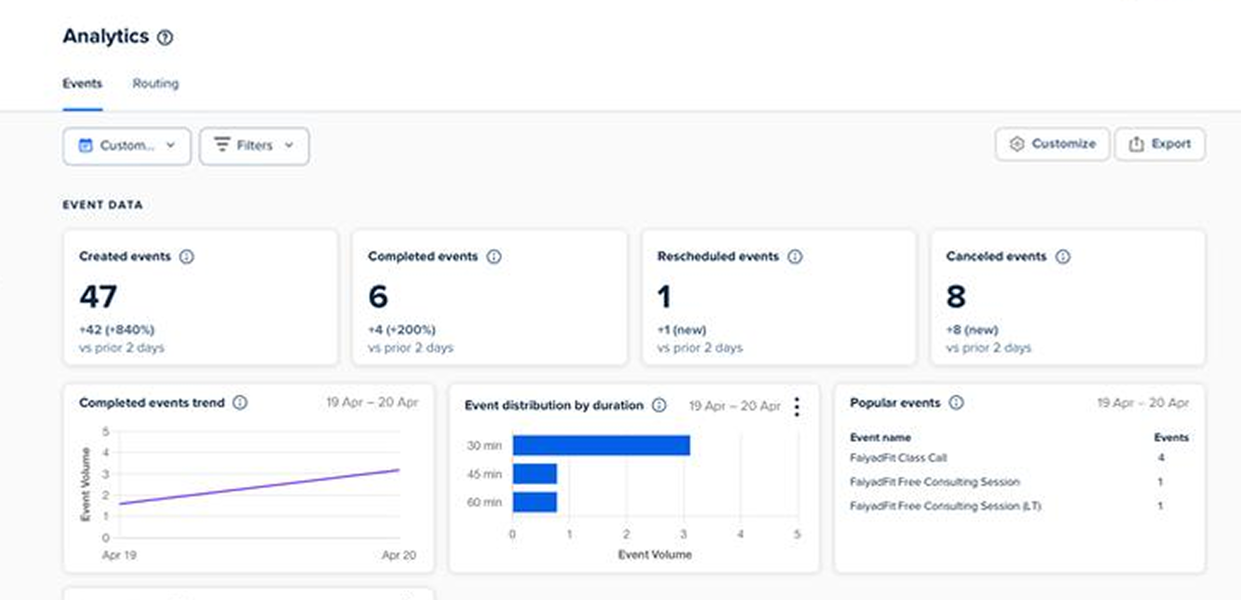Click the Popular events title
Viewport: 1241px width, 600px height.
(x=895, y=403)
